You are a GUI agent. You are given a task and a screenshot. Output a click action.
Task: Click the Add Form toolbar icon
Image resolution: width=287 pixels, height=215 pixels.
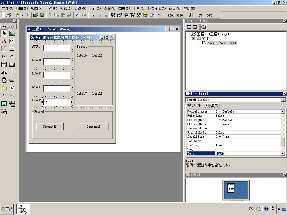tap(18, 15)
